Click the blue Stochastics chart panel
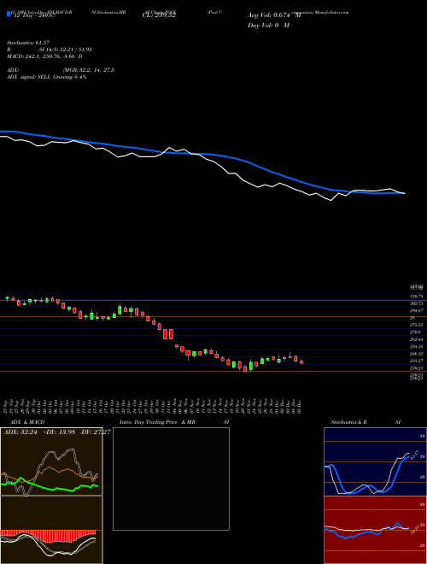 coord(375,461)
